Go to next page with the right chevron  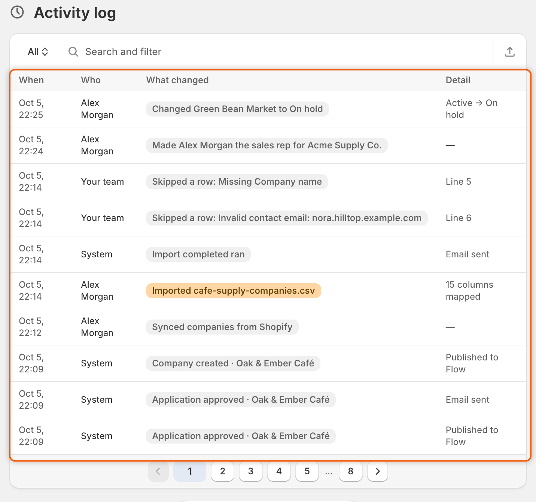(x=378, y=471)
